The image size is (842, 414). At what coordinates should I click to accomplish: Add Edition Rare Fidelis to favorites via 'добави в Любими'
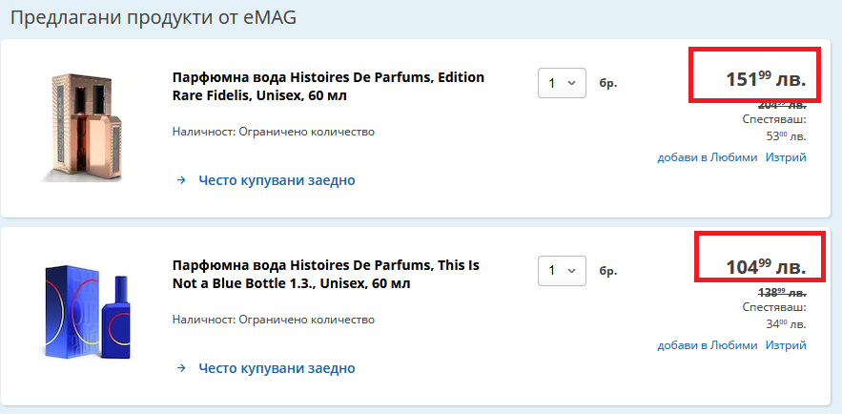point(707,157)
